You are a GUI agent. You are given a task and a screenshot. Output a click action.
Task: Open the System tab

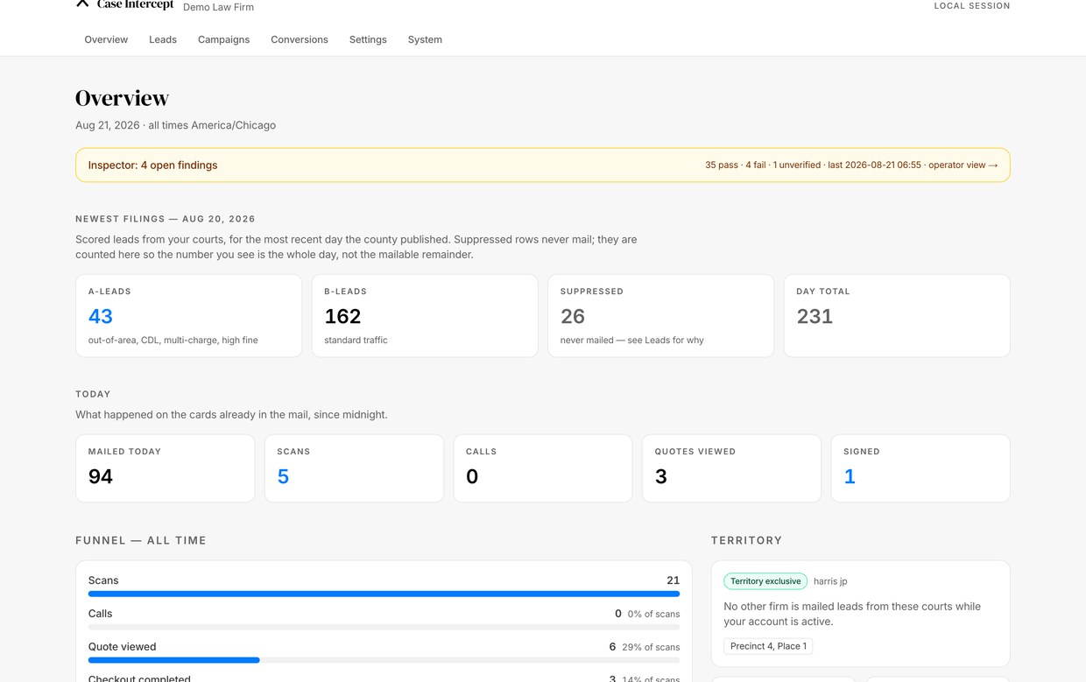[425, 39]
